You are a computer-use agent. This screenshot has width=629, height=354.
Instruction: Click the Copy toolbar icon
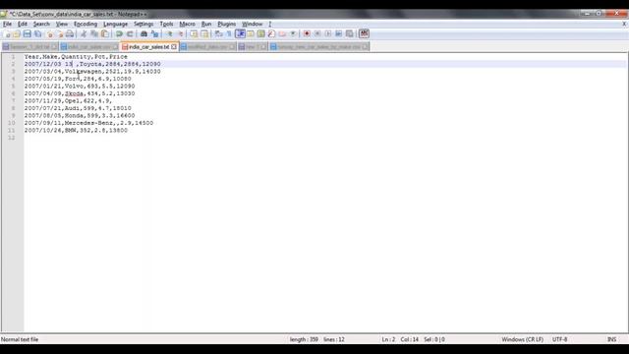click(x=94, y=33)
